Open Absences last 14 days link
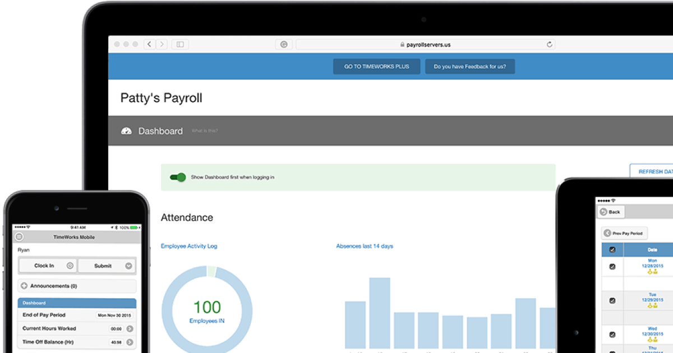This screenshot has height=353, width=673. pos(365,246)
